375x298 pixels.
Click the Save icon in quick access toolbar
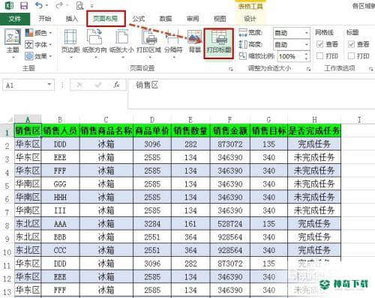pos(24,5)
